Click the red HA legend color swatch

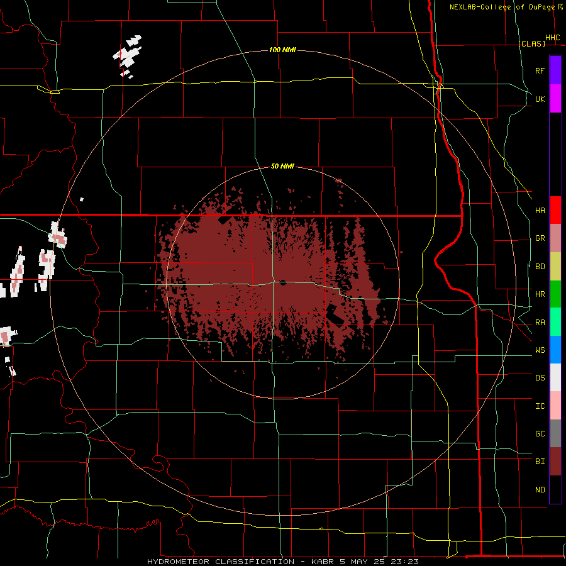(555, 210)
